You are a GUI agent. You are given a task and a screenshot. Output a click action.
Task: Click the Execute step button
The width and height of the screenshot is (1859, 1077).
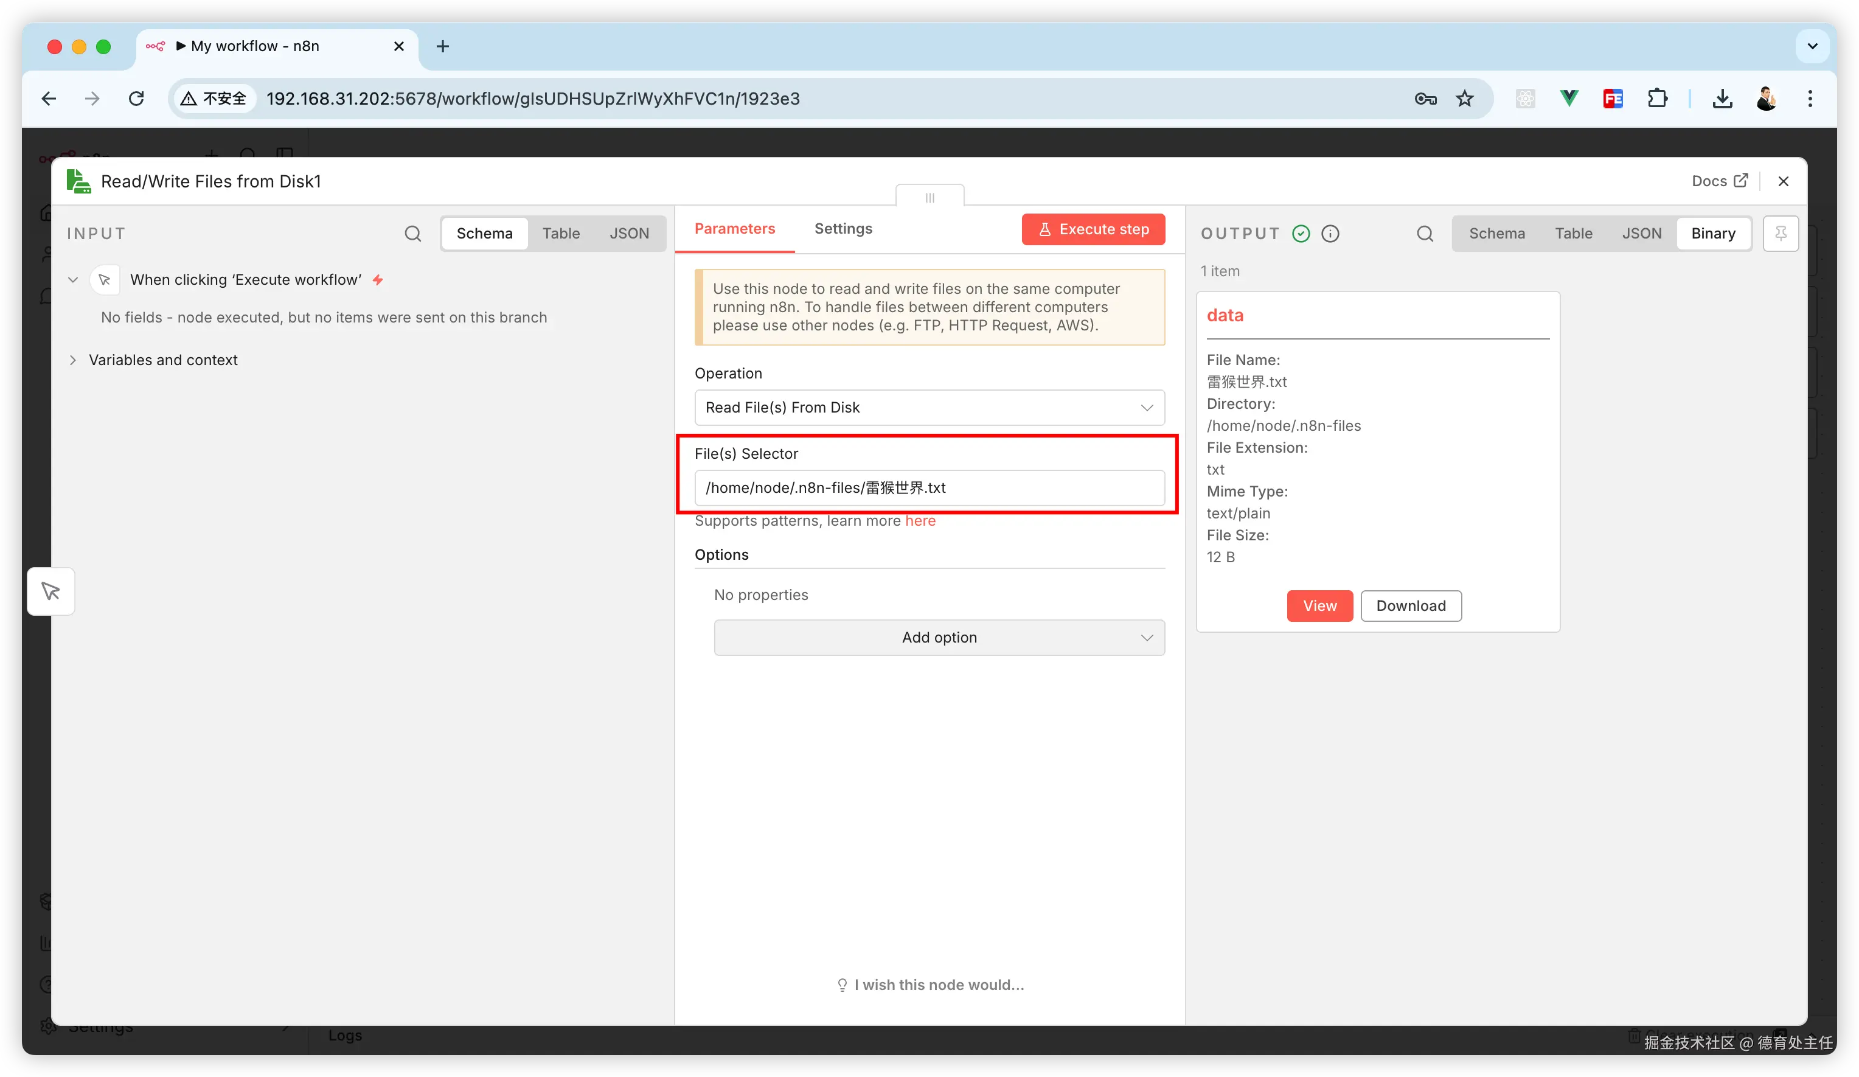coord(1093,229)
